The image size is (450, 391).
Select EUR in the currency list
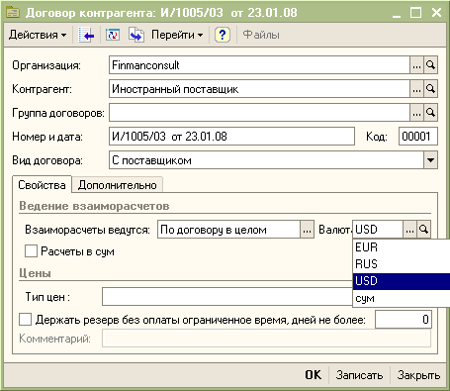tap(402, 247)
